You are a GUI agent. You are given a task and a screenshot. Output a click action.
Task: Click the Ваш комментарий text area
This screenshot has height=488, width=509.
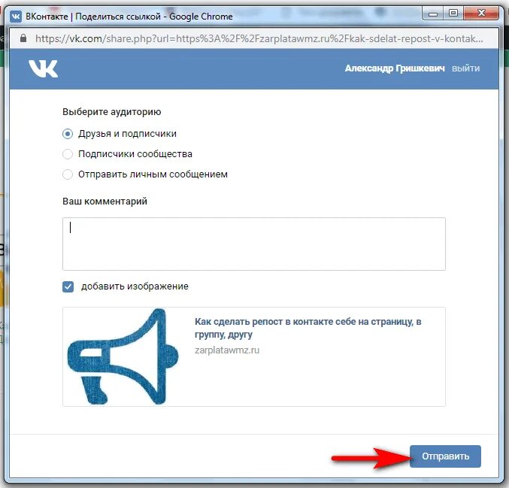[x=254, y=244]
